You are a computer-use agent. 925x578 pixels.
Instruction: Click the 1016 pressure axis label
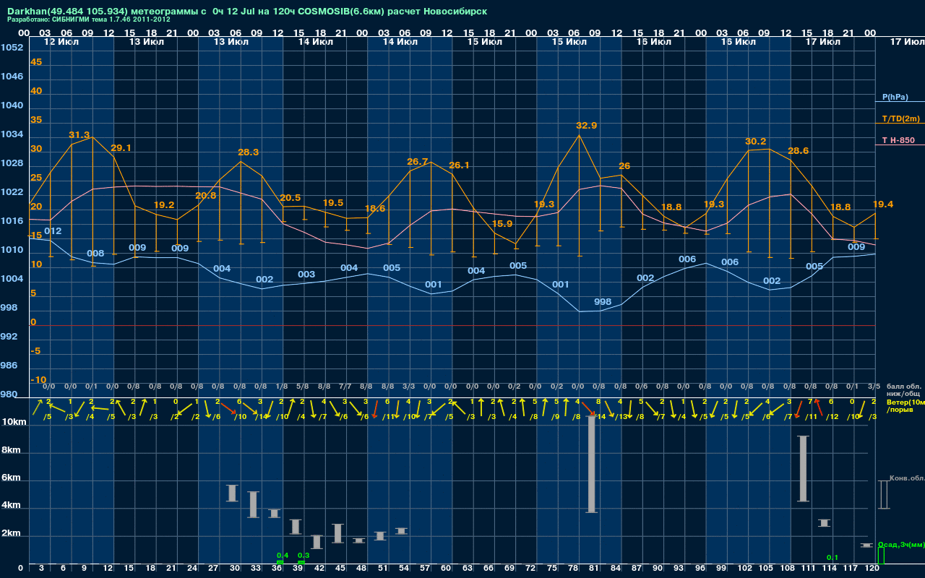coord(12,220)
